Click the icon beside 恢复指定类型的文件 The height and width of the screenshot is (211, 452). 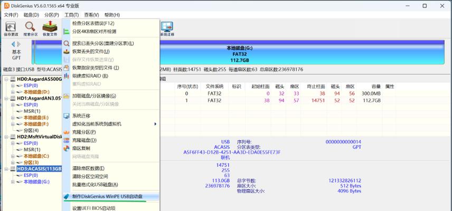(67, 68)
